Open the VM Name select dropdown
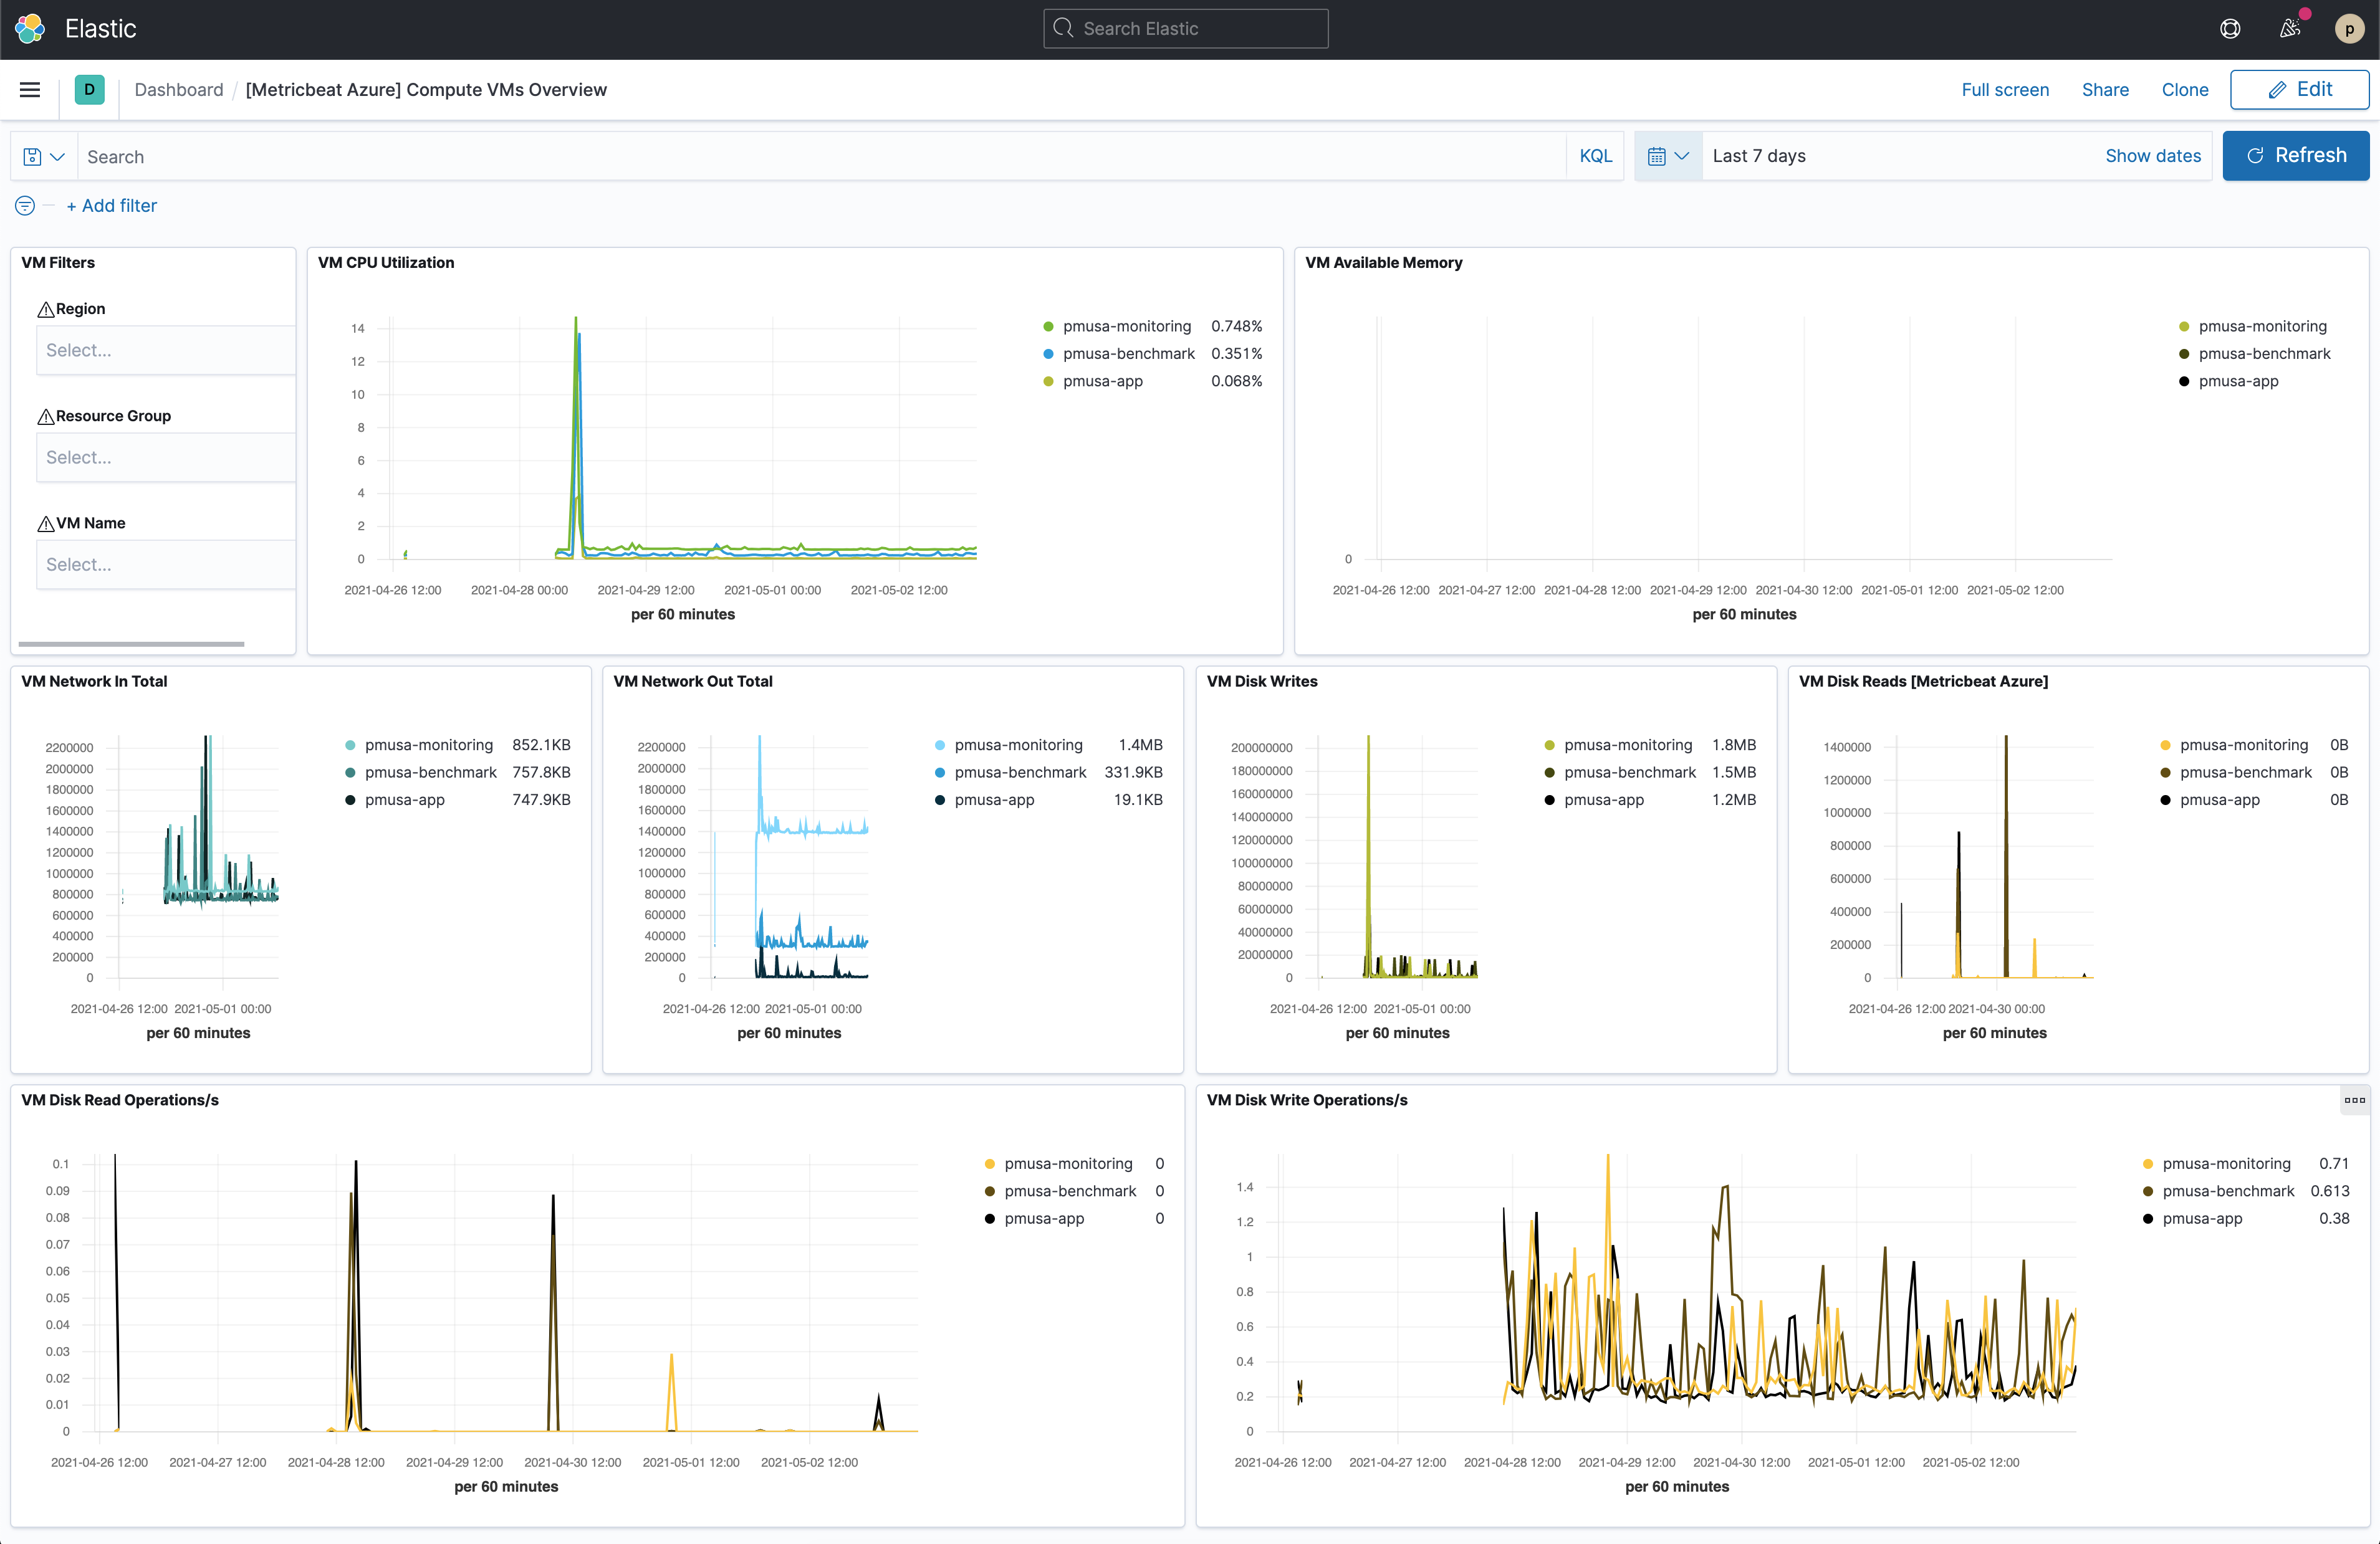 165,564
